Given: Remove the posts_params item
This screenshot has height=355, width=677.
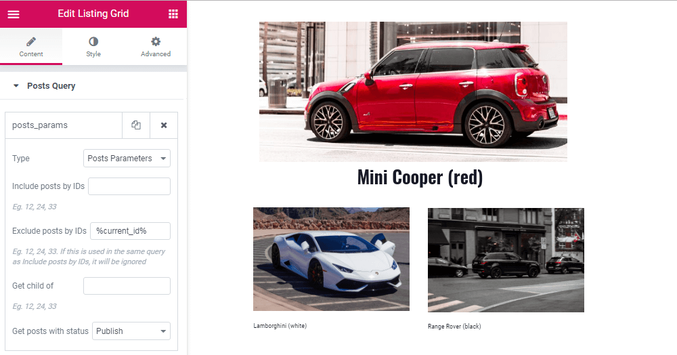Looking at the screenshot, I should [164, 125].
